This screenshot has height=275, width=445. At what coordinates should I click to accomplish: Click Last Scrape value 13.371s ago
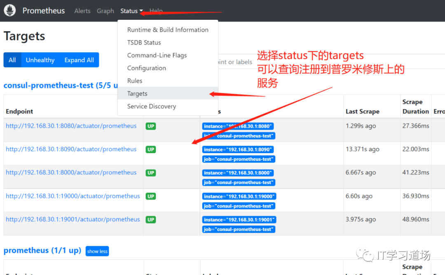click(x=363, y=149)
